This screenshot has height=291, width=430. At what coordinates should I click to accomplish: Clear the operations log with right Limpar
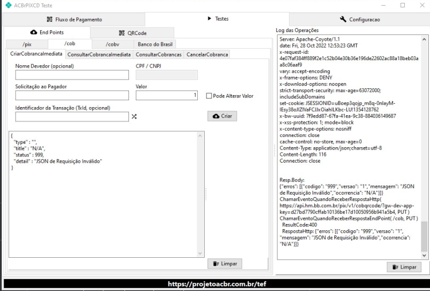coord(404,267)
